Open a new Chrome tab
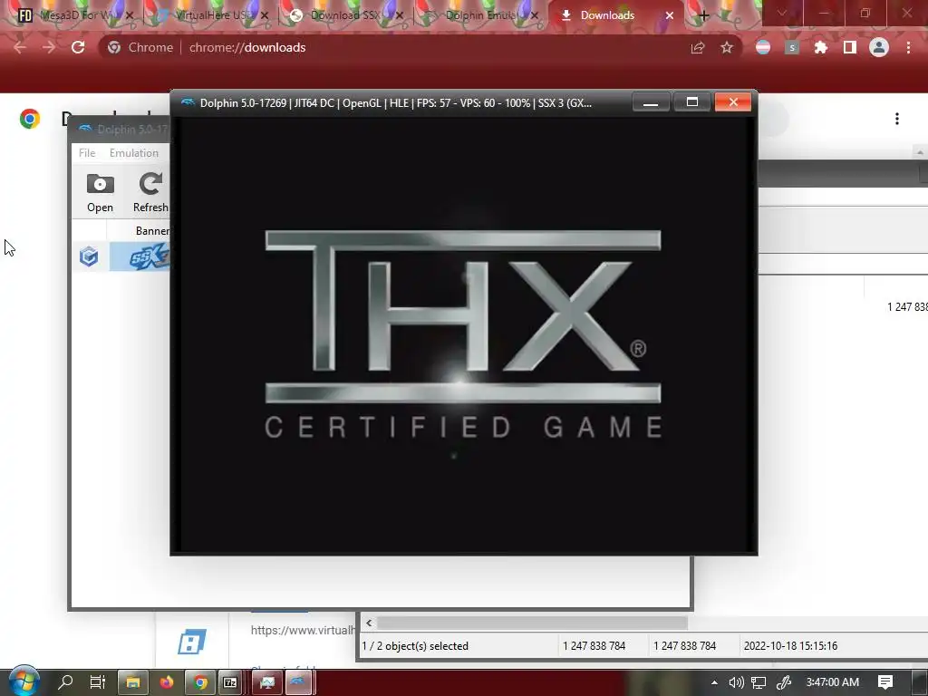Image resolution: width=928 pixels, height=696 pixels. coord(703,15)
